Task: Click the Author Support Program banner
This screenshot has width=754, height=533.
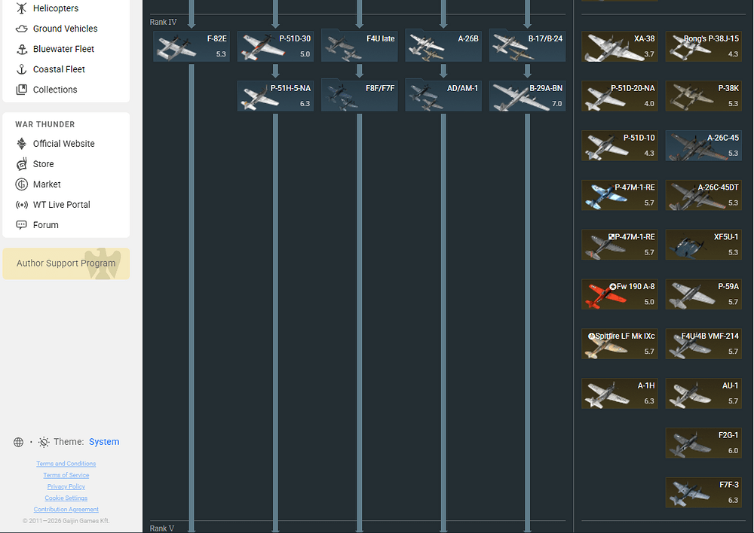Action: (x=66, y=263)
